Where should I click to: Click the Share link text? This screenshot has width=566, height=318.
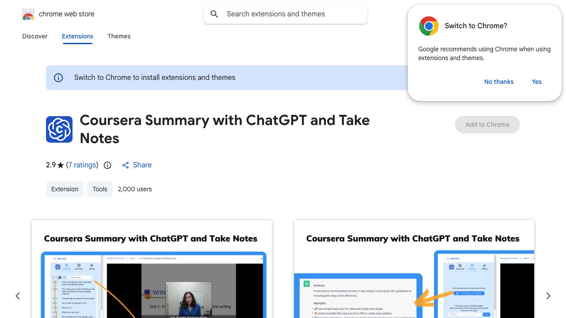coord(142,165)
